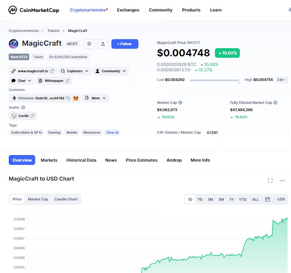The height and width of the screenshot is (273, 291).
Task: Click the share upload icon button
Action: click(x=103, y=44)
